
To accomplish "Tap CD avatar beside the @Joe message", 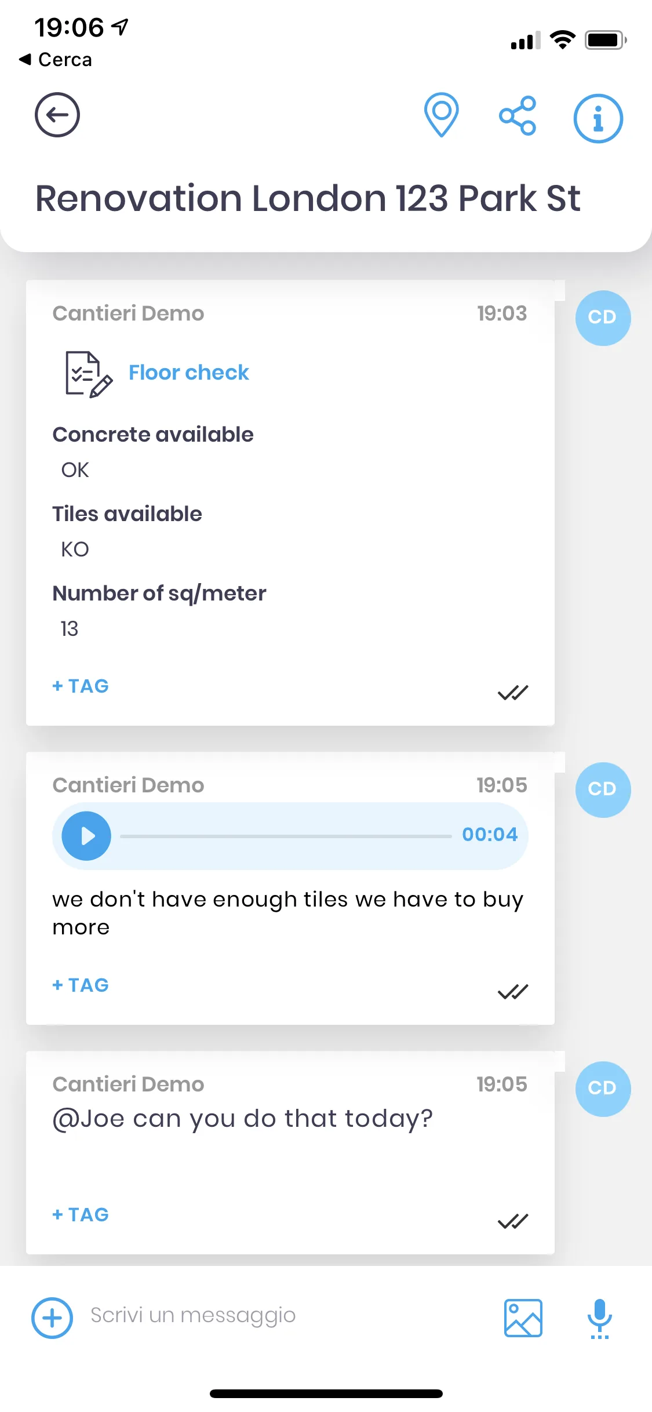I will coord(603,1089).
